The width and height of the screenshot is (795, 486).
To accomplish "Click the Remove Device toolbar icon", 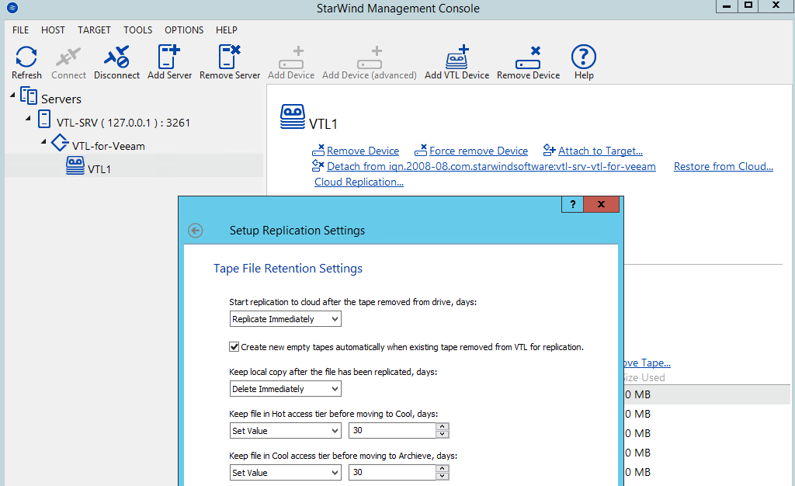I will pos(528,61).
